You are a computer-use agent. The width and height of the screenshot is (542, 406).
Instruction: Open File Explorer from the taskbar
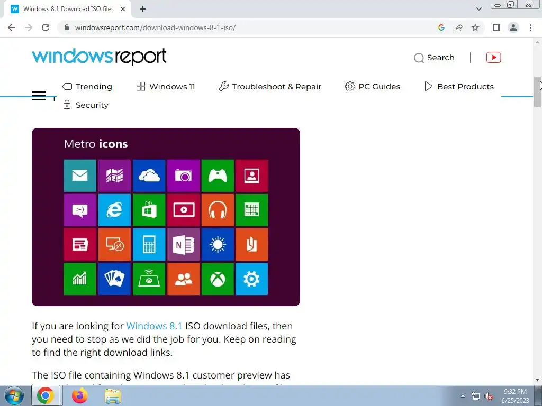pos(113,396)
